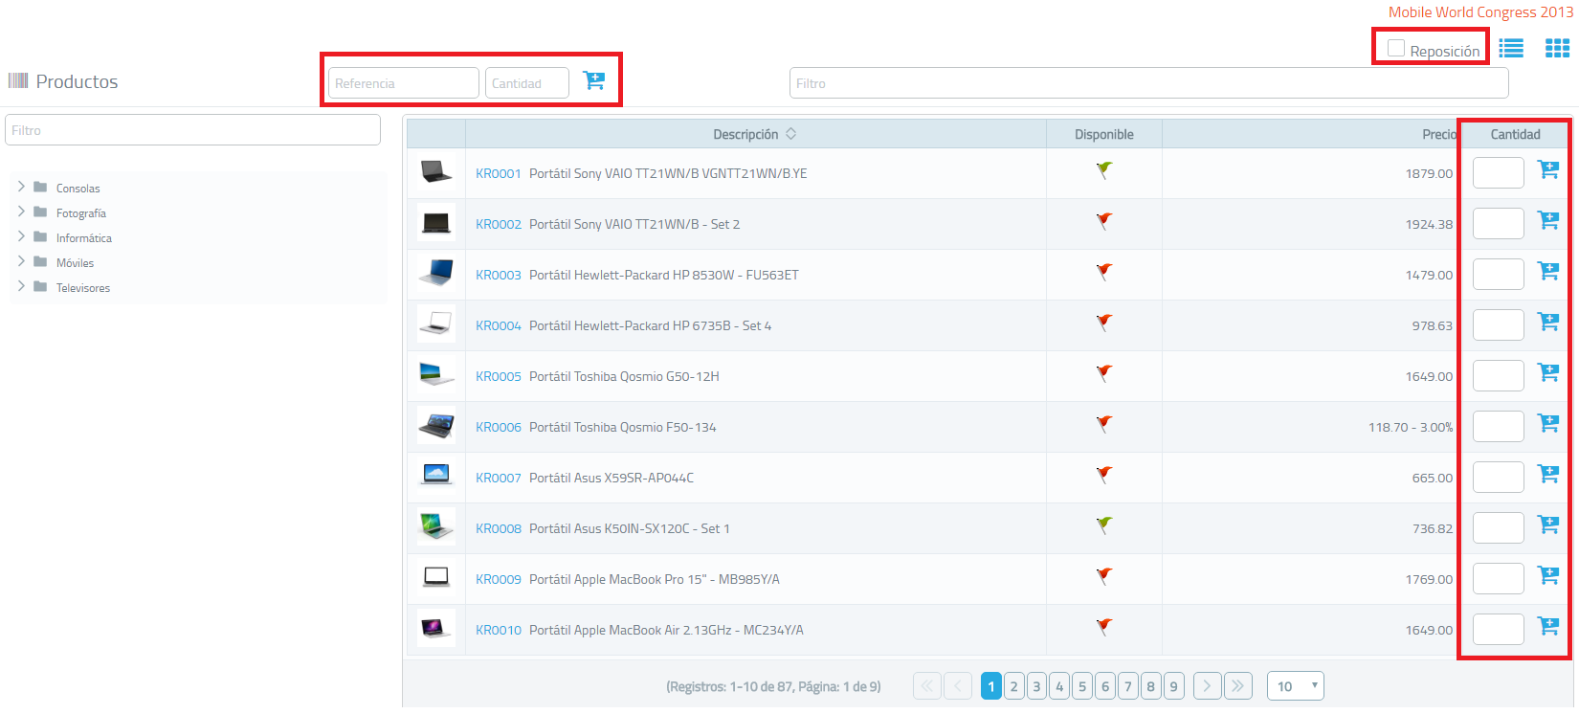Go to page 5

[1082, 686]
